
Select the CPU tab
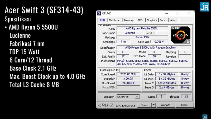click(x=102, y=20)
